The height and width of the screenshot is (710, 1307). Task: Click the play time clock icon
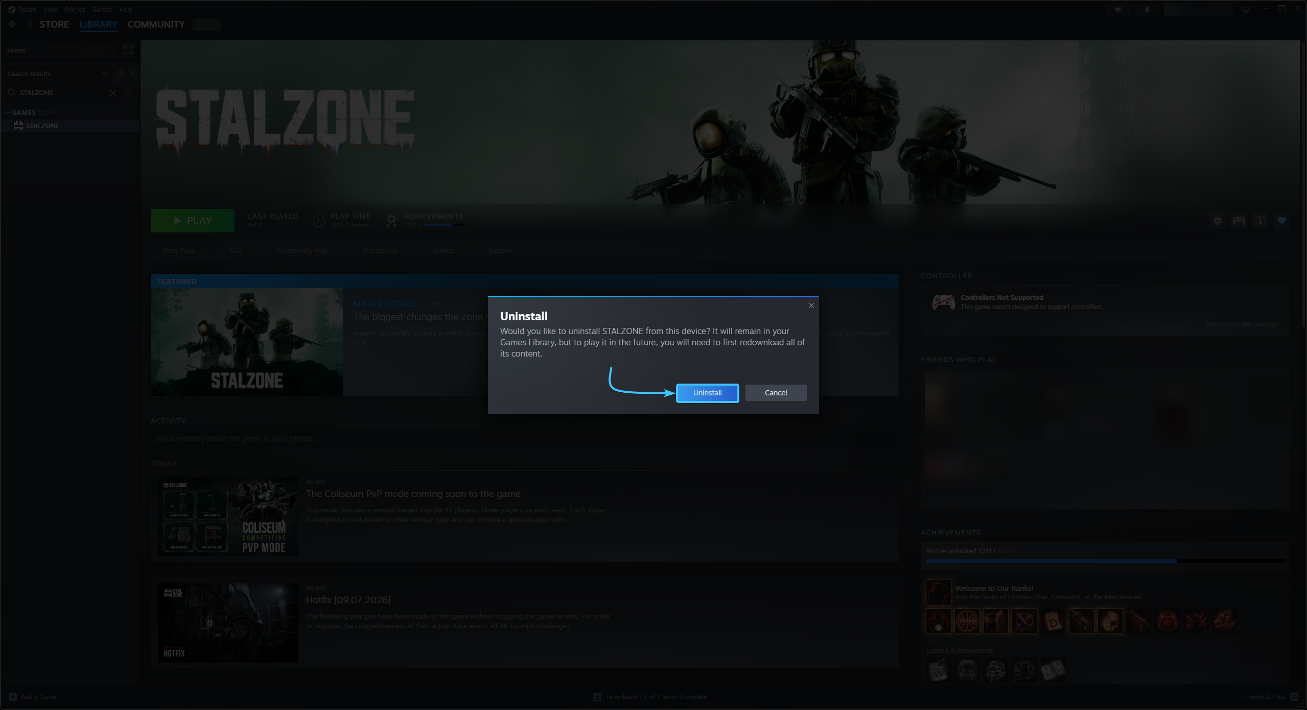tap(318, 221)
